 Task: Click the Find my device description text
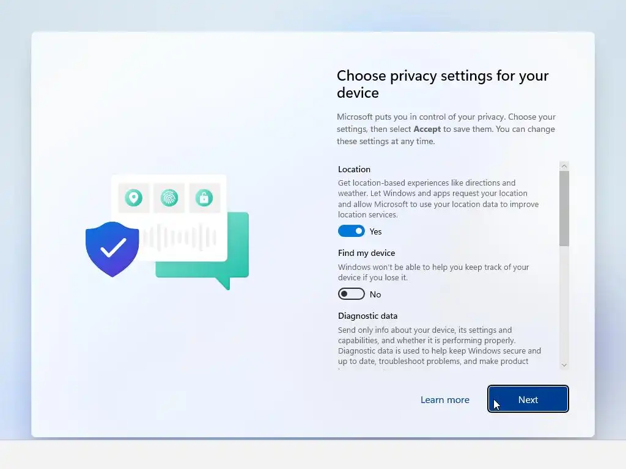pyautogui.click(x=433, y=272)
